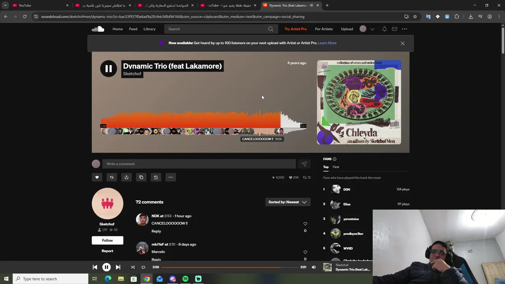Seek on the bottom player progress bar
This screenshot has width=505, height=284.
pos(230,267)
